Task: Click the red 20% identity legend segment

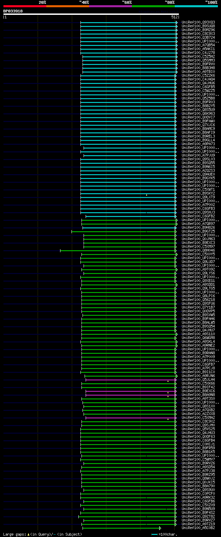Action: click(x=25, y=6)
